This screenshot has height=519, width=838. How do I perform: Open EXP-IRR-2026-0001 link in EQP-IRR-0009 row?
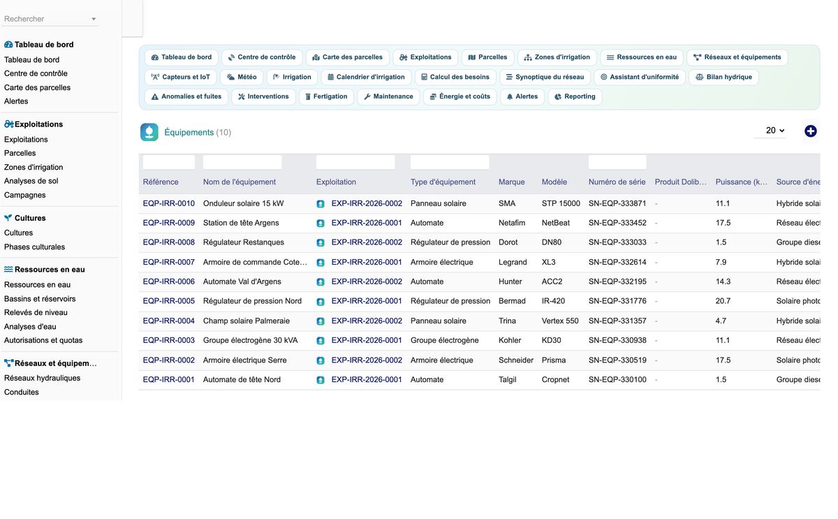tap(367, 224)
